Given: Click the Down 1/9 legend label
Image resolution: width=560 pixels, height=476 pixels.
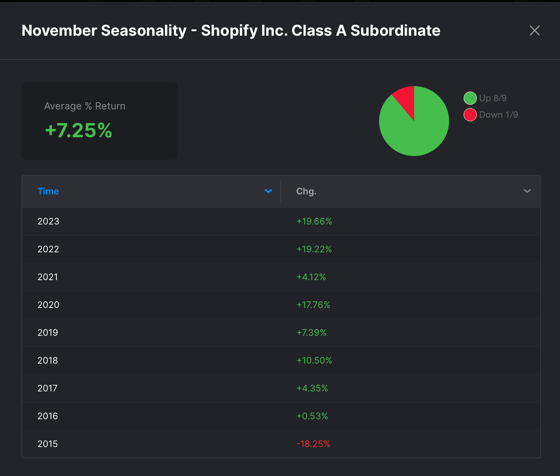Looking at the screenshot, I should [498, 115].
